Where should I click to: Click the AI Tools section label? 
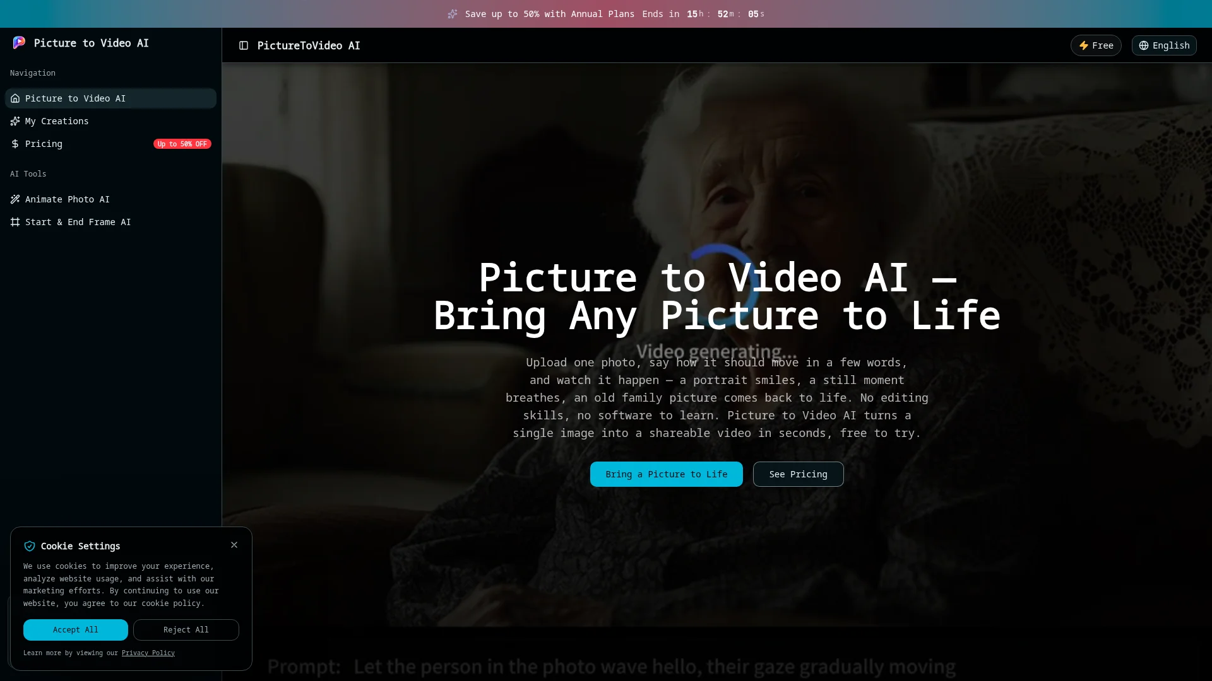(x=28, y=174)
